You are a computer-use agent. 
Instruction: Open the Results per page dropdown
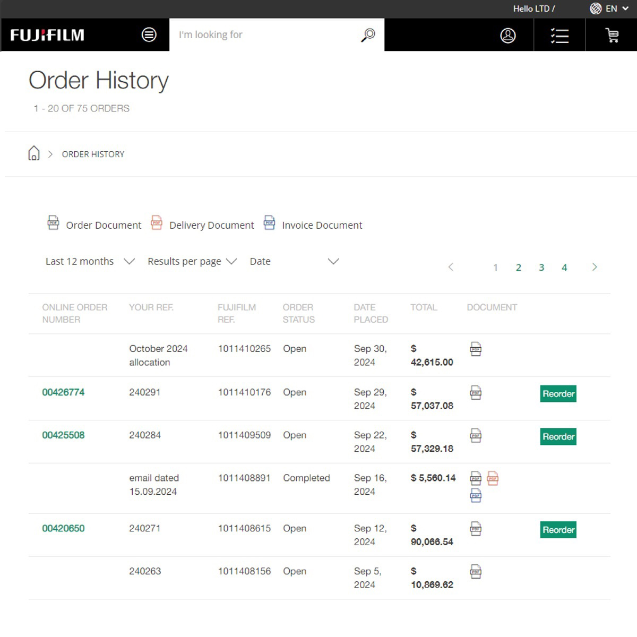point(191,261)
